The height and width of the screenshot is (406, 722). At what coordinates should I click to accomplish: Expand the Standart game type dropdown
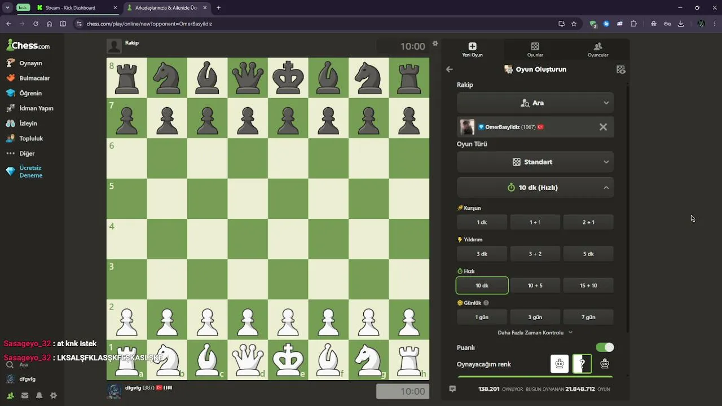(535, 162)
